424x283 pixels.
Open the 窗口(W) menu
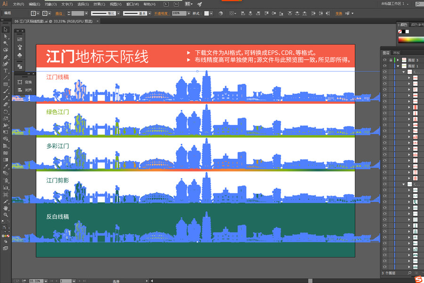[x=132, y=4]
